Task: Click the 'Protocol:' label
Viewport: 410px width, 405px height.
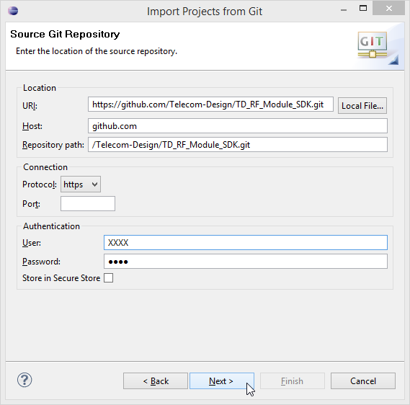Action: click(x=40, y=184)
